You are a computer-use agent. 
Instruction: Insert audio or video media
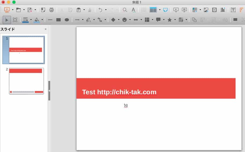tap(214, 10)
